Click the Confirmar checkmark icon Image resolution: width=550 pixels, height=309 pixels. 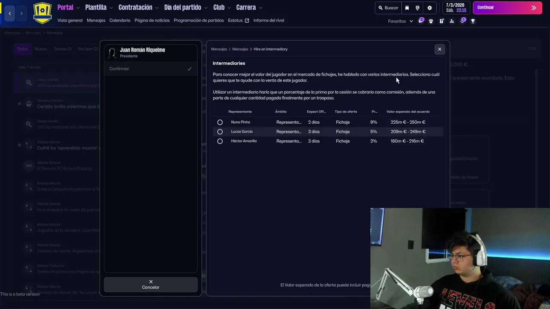[189, 69]
